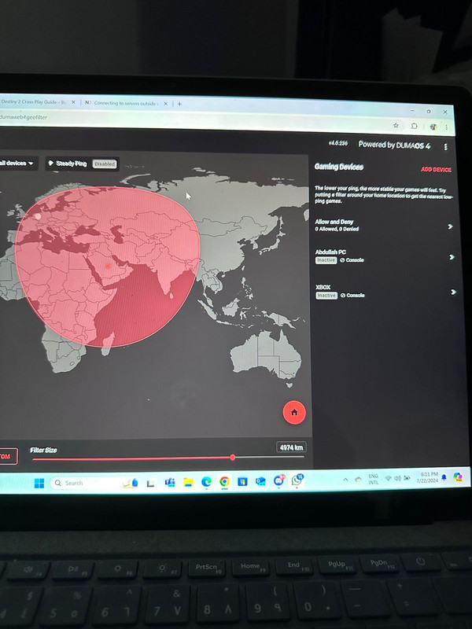Open Chrome's three-dot menu
Viewport: 472px width, 629px height.
pos(446,127)
